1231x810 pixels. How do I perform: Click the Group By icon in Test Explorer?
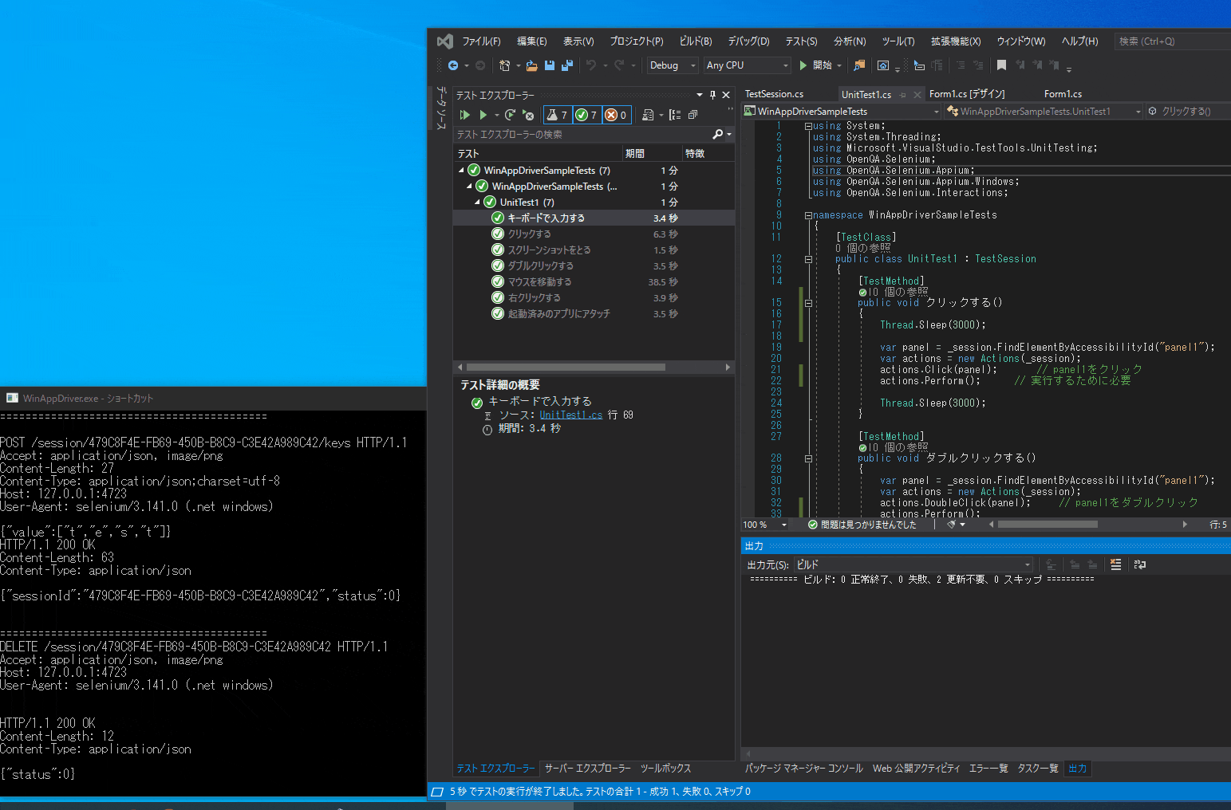click(x=675, y=115)
